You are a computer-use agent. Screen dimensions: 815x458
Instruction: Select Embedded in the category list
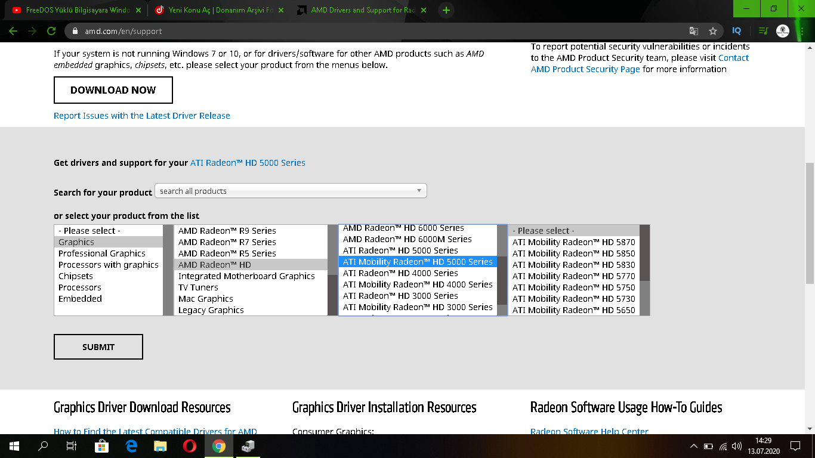click(109, 299)
